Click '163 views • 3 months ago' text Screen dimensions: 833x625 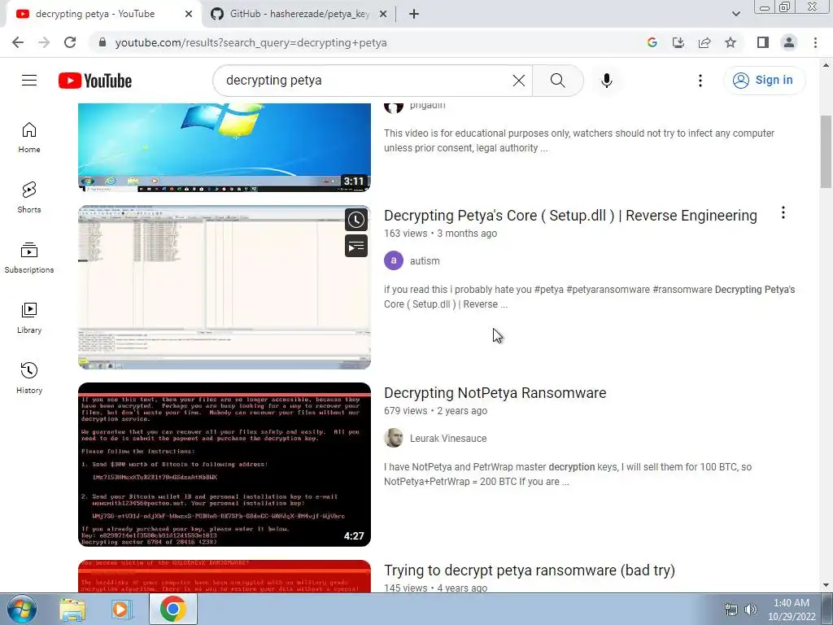(440, 234)
